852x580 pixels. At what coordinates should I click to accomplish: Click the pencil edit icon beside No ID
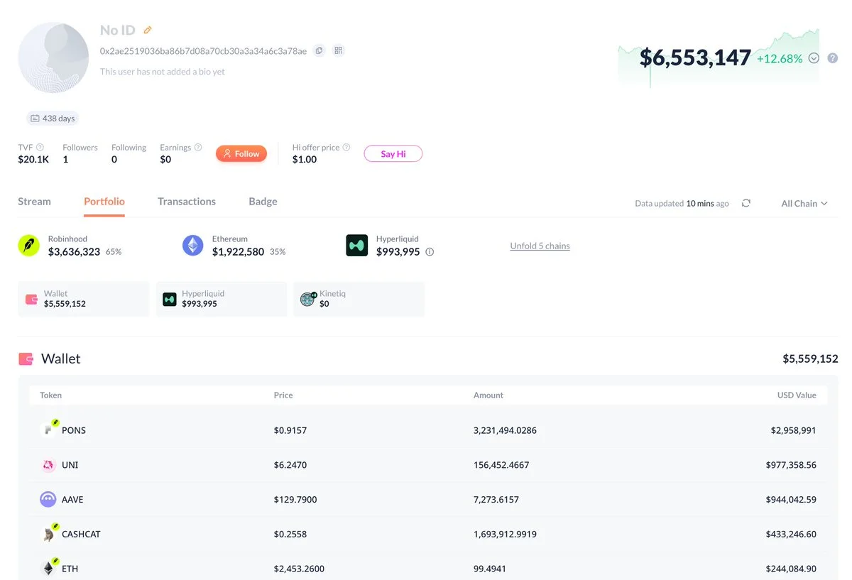tap(148, 30)
